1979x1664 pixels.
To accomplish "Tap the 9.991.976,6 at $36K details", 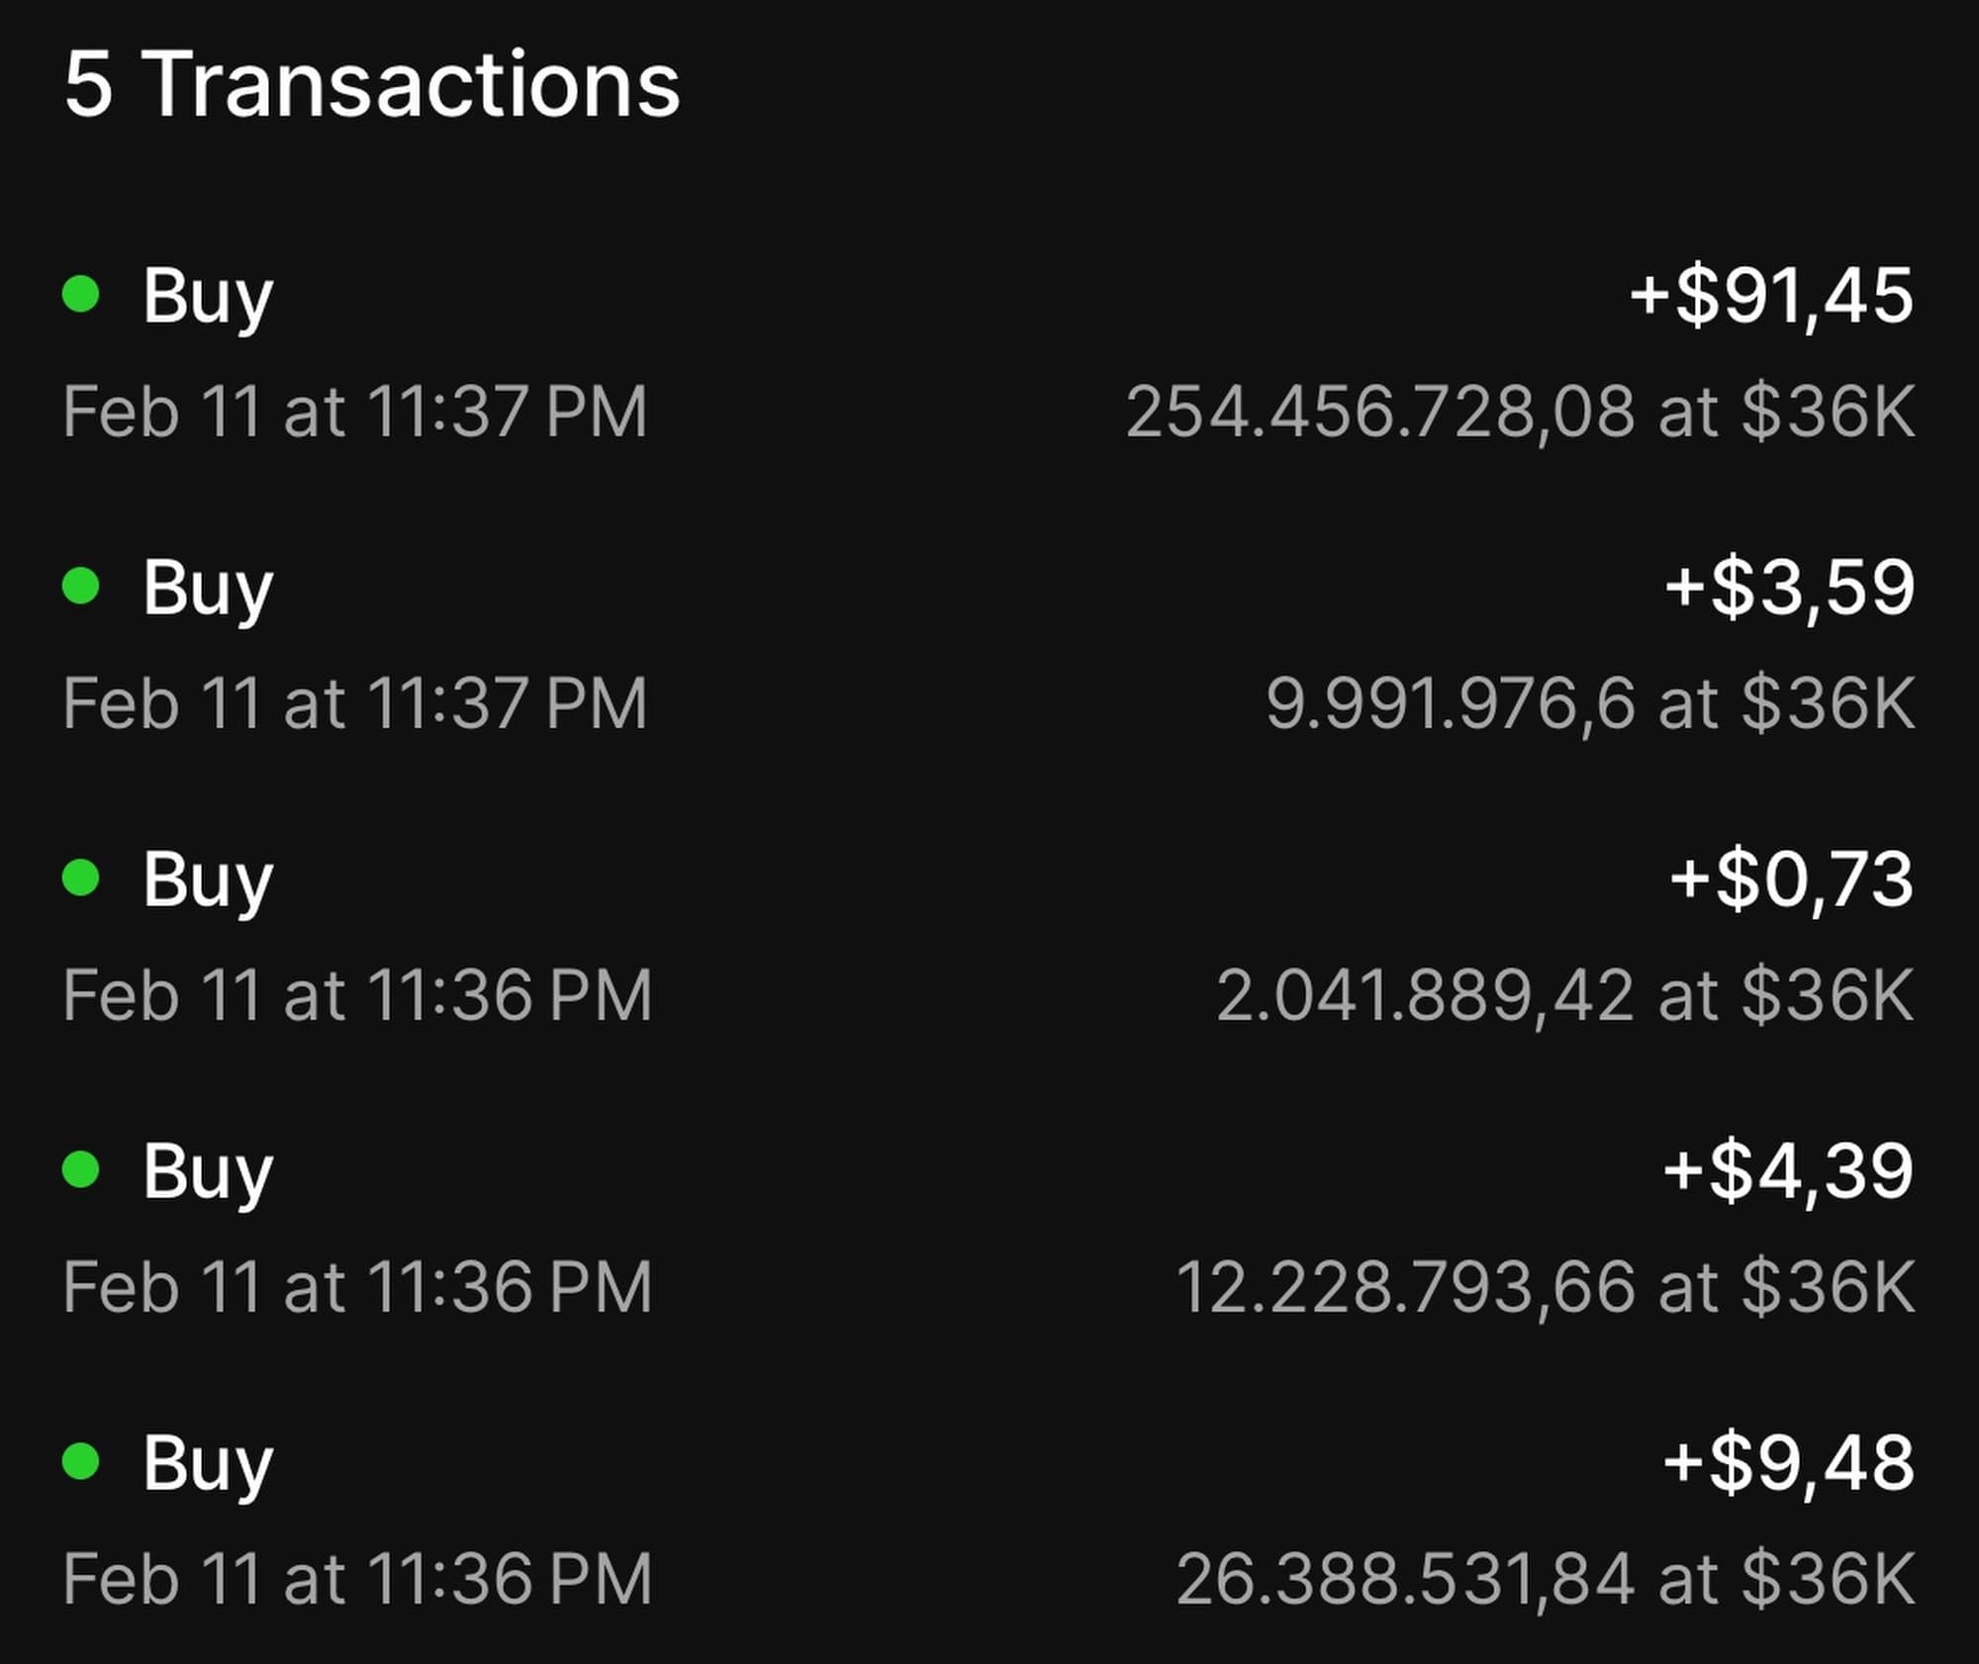I will tap(1590, 703).
